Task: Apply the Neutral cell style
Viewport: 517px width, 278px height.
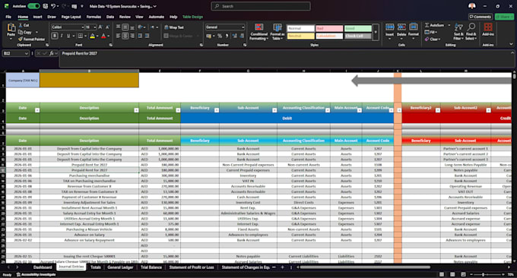Action: (300, 36)
